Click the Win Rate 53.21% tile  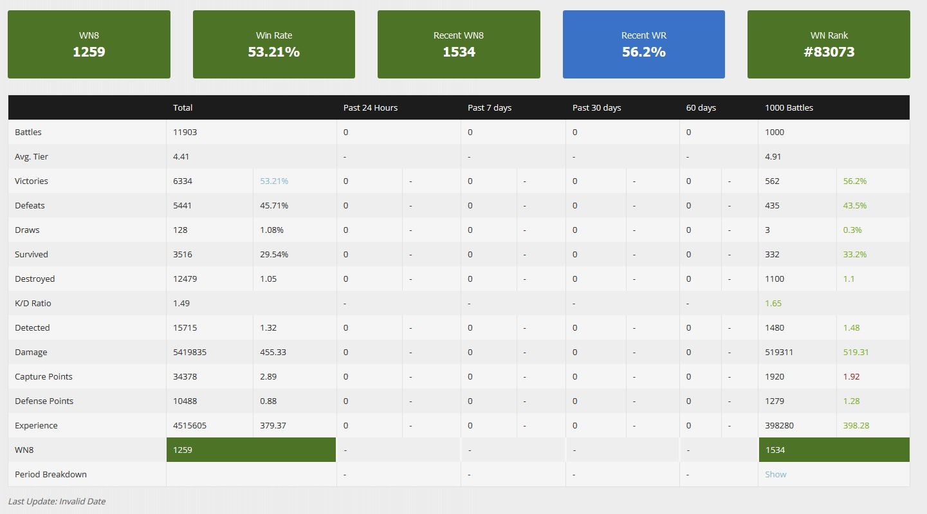tap(273, 44)
